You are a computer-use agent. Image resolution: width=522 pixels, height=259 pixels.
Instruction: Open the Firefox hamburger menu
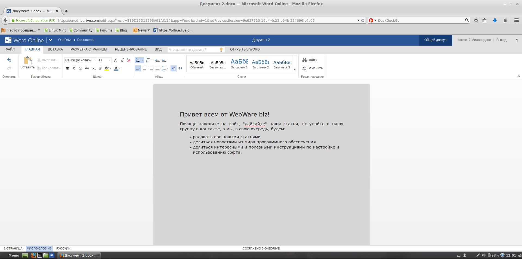pos(516,20)
